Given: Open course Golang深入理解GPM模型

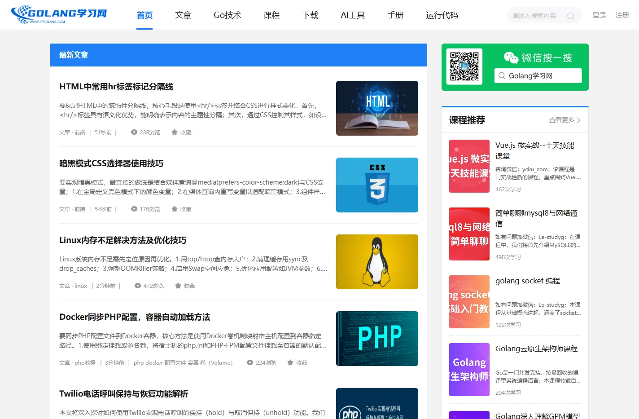Looking at the screenshot, I should pos(538,415).
